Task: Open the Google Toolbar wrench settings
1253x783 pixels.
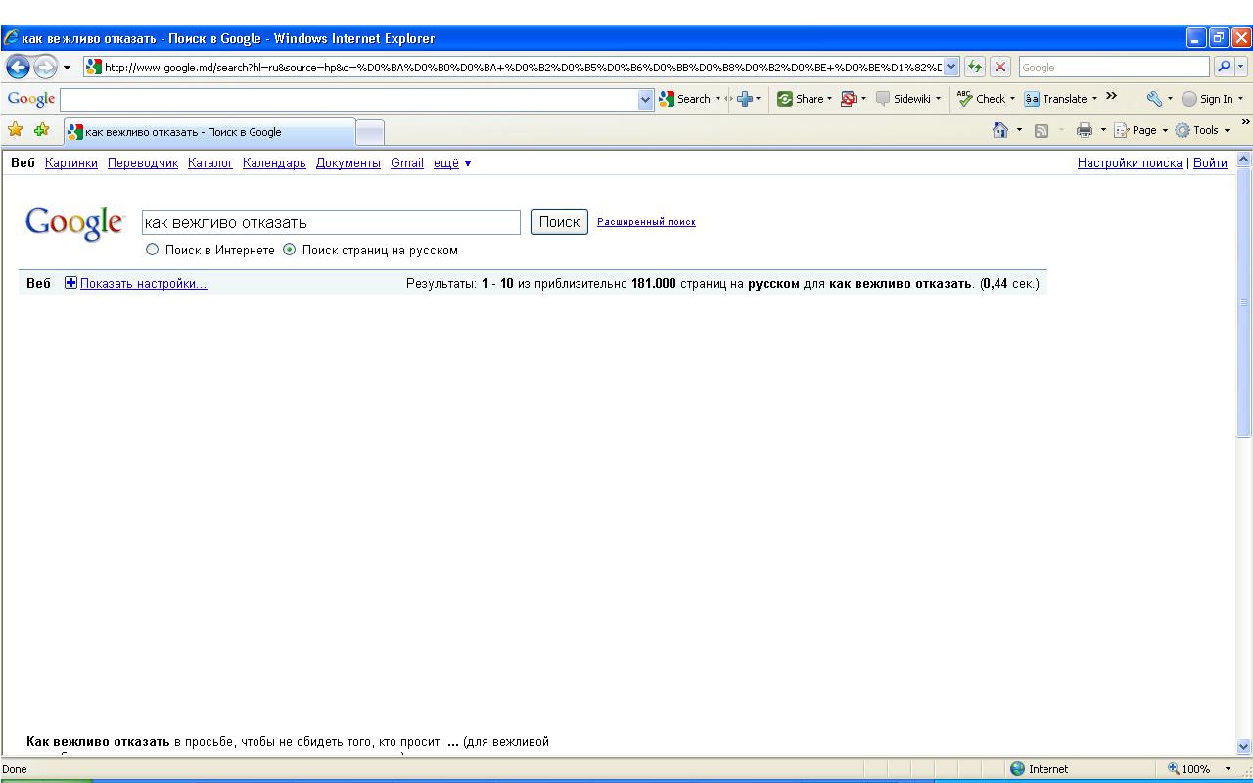Action: [1155, 99]
